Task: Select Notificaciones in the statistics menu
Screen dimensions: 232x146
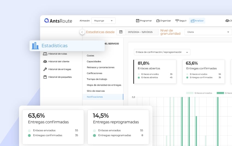Action: (x=95, y=97)
